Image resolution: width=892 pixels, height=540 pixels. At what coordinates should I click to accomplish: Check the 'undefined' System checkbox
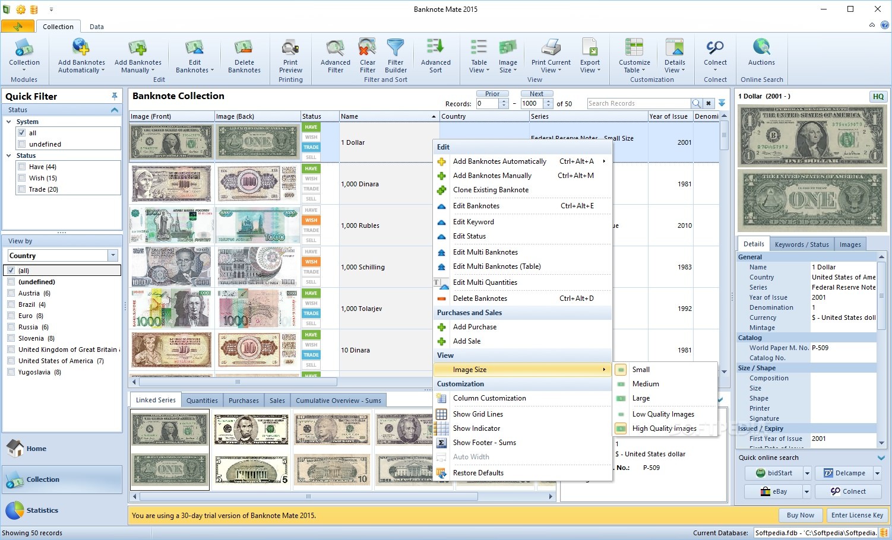point(22,144)
